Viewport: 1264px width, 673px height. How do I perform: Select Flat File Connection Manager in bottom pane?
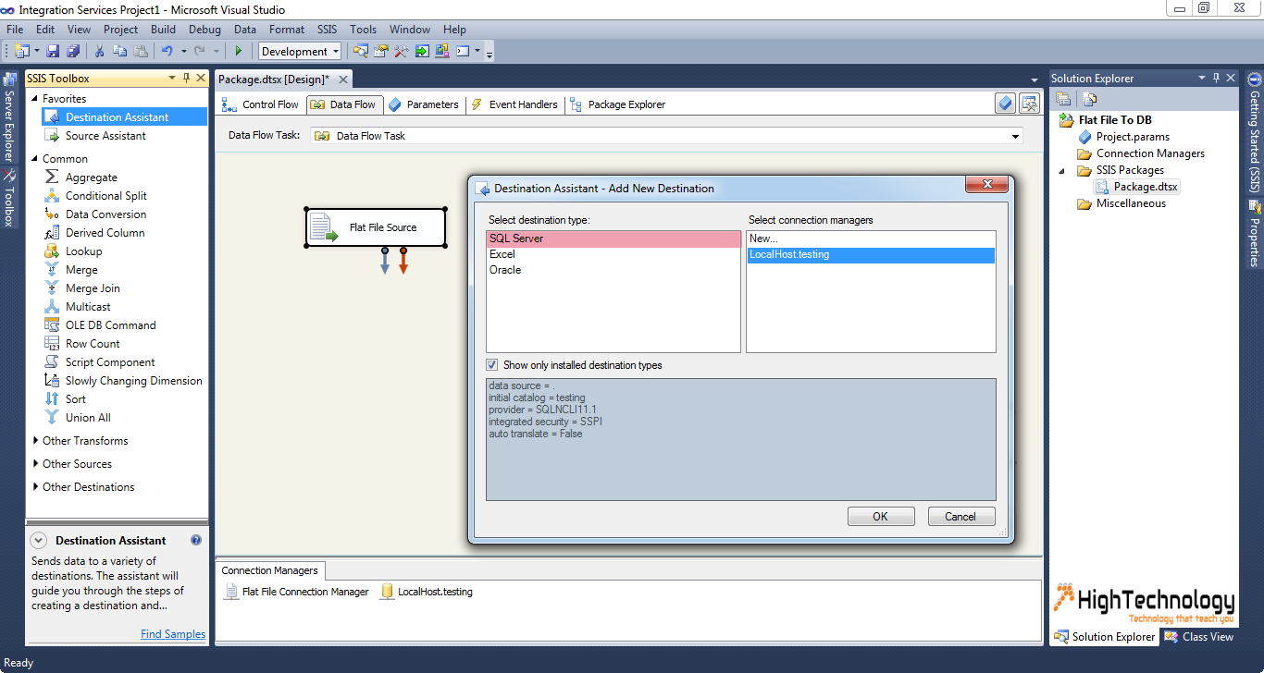coord(296,592)
